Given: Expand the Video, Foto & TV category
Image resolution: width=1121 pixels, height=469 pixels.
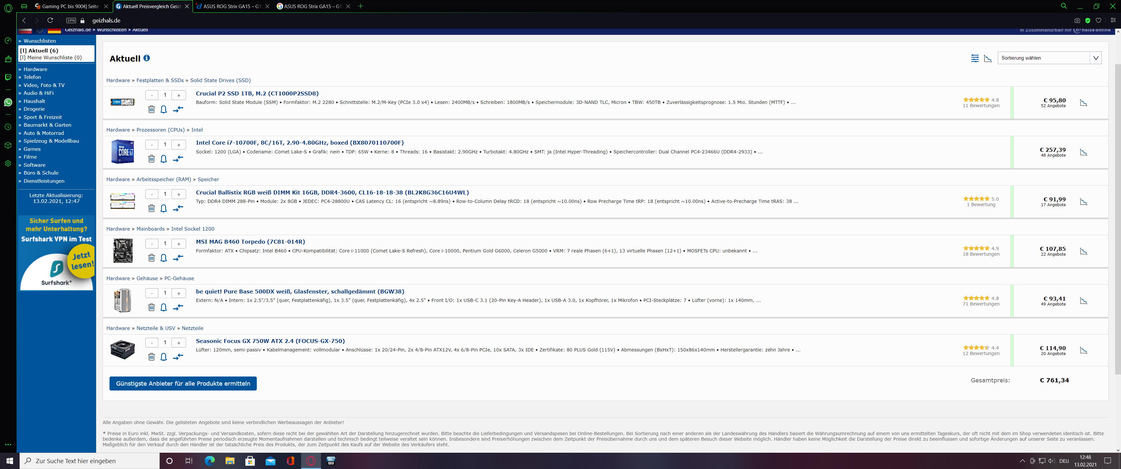Looking at the screenshot, I should pyautogui.click(x=44, y=85).
